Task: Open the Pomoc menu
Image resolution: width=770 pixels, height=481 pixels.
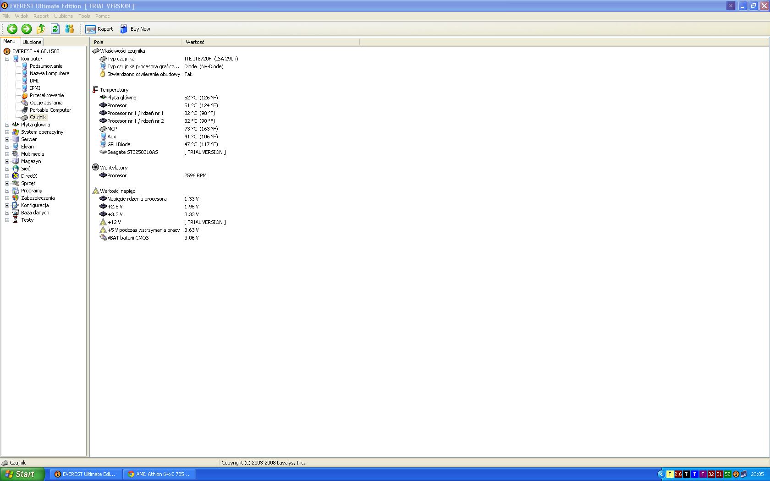Action: pyautogui.click(x=102, y=16)
